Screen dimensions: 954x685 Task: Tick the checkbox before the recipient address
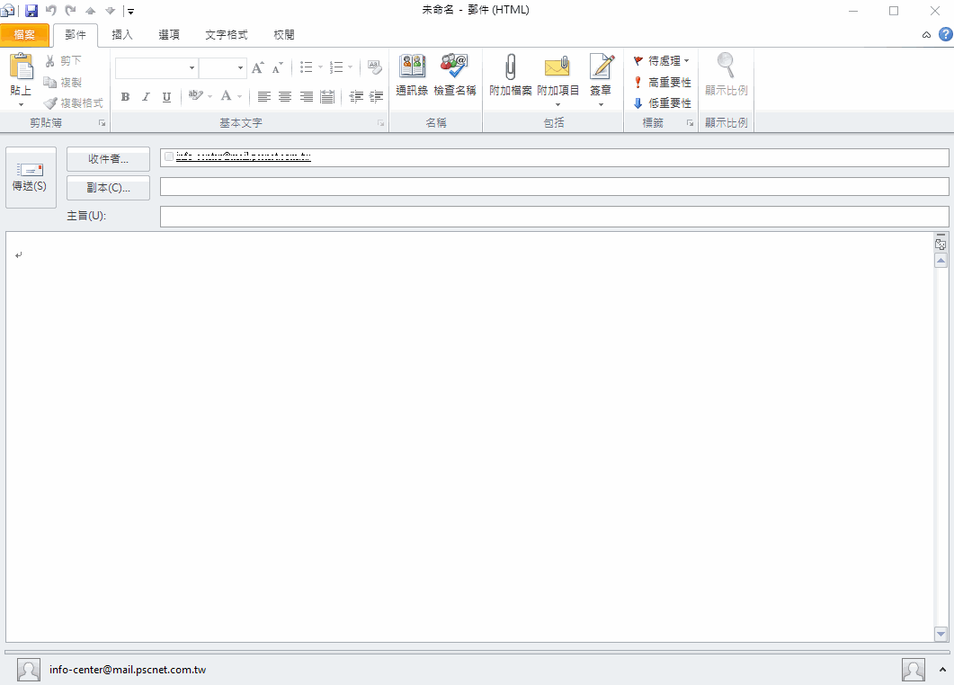[169, 156]
